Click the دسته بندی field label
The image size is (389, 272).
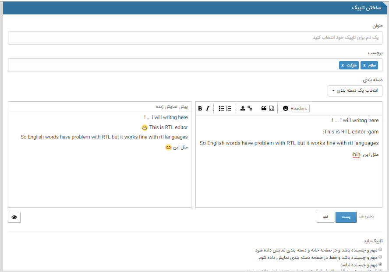click(x=373, y=80)
